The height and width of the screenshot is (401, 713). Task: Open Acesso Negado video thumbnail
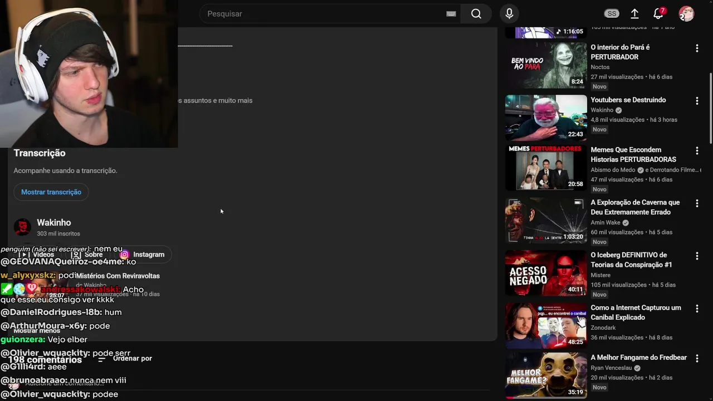click(x=546, y=273)
